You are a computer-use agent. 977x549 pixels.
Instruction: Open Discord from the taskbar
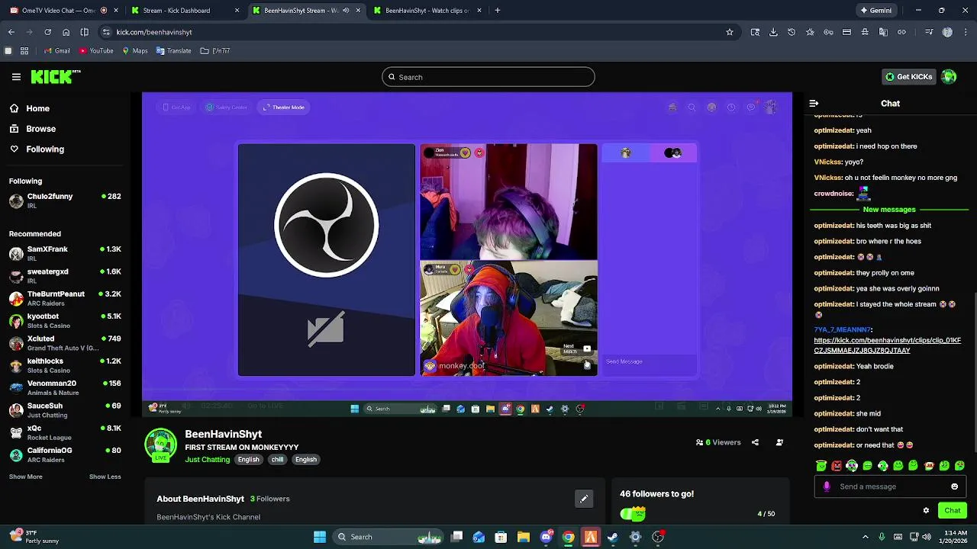546,537
